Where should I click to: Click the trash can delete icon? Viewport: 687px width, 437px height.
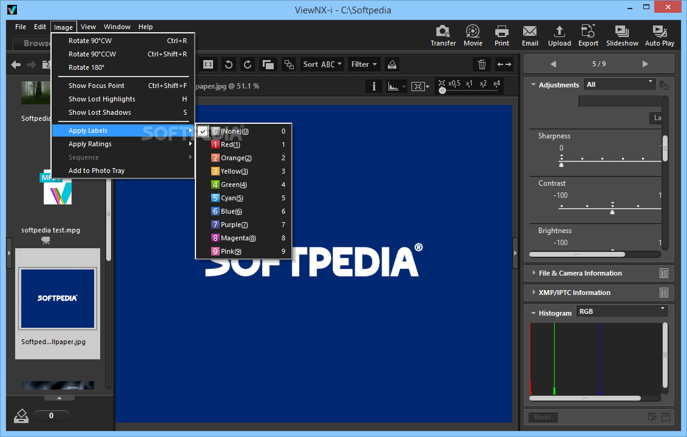point(482,64)
